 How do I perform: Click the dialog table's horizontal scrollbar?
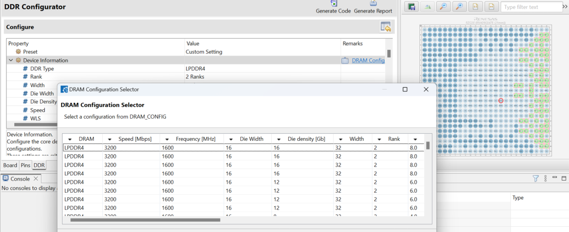tap(145, 220)
